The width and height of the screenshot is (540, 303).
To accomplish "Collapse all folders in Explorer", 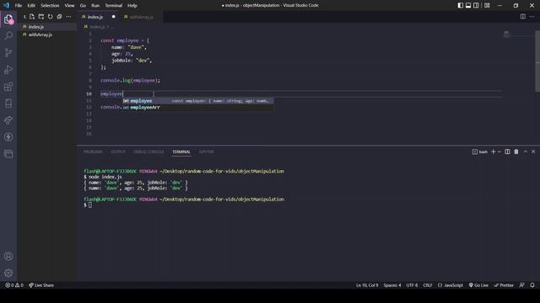I will point(59,17).
